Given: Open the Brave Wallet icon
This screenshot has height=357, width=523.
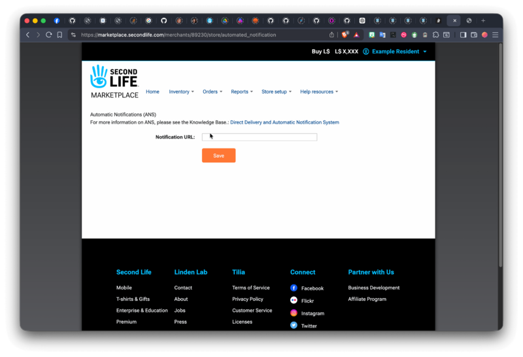Looking at the screenshot, I should (x=473, y=35).
